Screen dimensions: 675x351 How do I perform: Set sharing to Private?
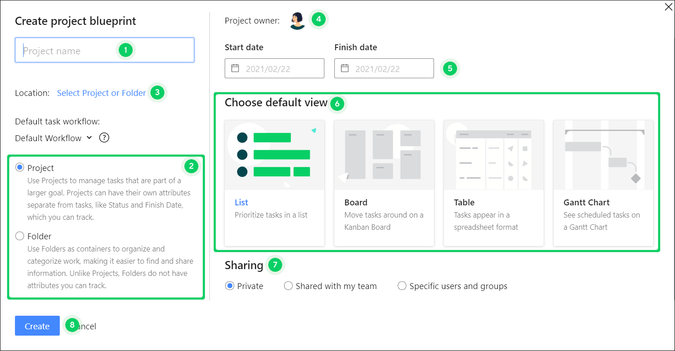pos(229,286)
